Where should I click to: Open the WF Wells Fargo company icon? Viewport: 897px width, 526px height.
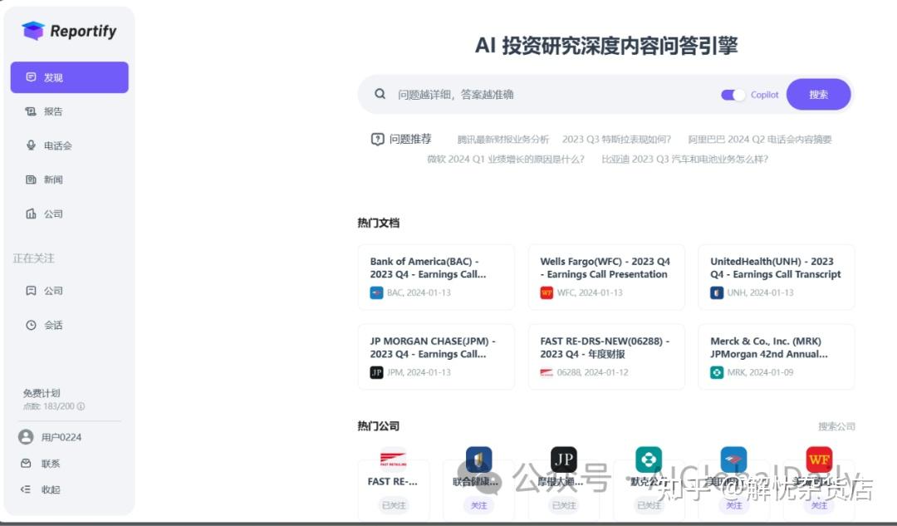[818, 458]
